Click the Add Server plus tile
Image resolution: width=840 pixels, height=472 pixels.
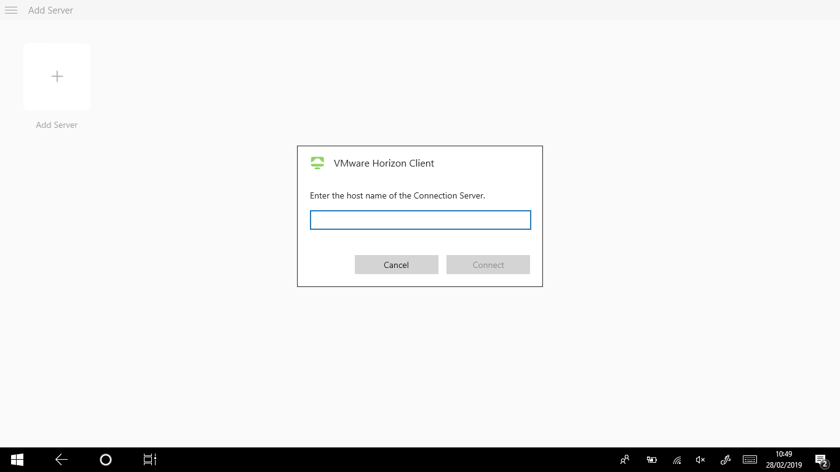[x=57, y=76]
